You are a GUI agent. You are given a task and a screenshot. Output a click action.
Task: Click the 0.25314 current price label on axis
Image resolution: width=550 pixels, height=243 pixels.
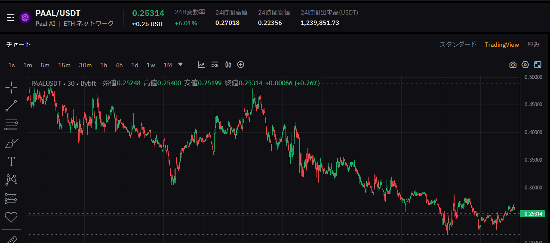pyautogui.click(x=532, y=214)
